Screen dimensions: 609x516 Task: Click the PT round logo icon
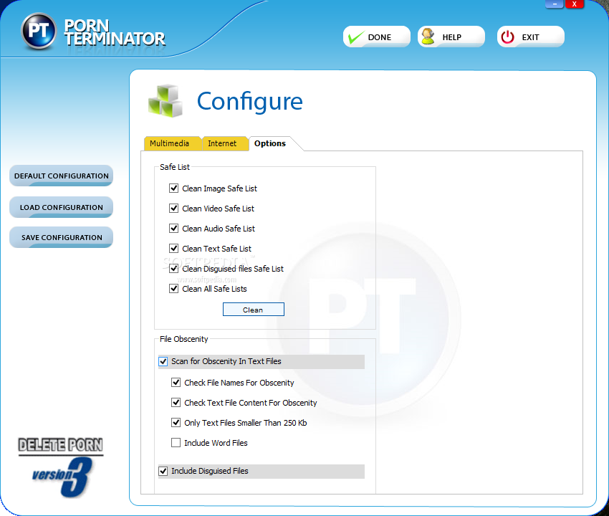click(x=39, y=31)
